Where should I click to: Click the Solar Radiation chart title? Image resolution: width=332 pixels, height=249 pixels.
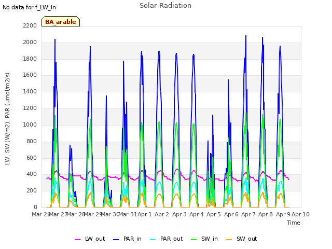point(165,6)
